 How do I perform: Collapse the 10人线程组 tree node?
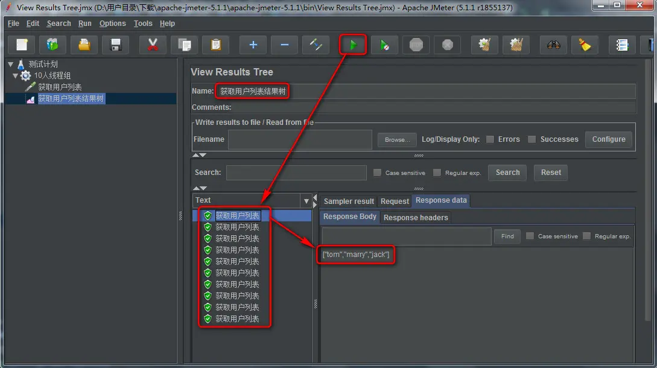pyautogui.click(x=16, y=76)
